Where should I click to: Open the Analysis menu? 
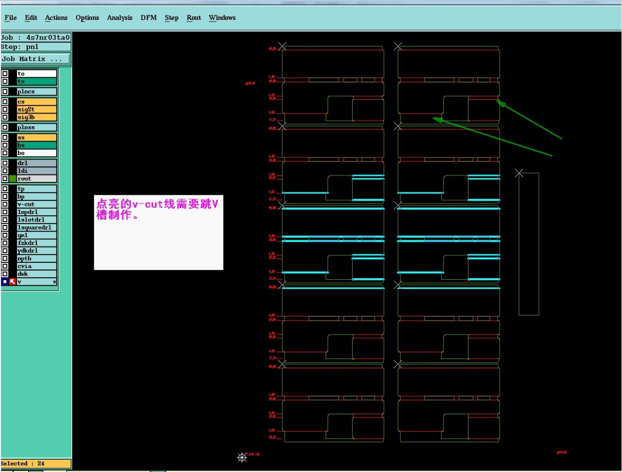tap(119, 18)
